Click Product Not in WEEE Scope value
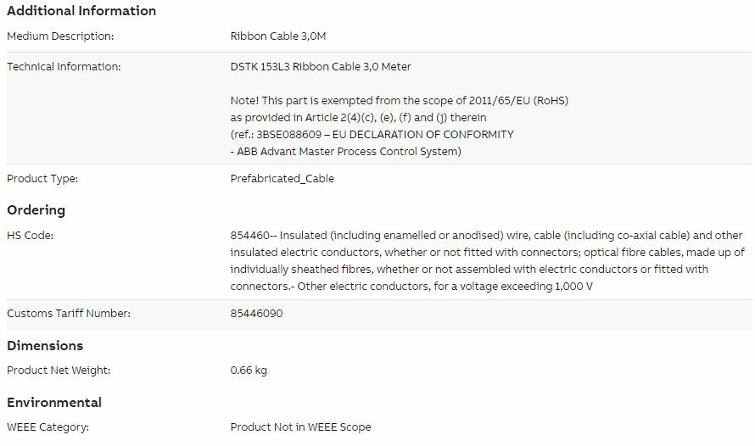Screen dimensions: 755x446 pos(300,426)
